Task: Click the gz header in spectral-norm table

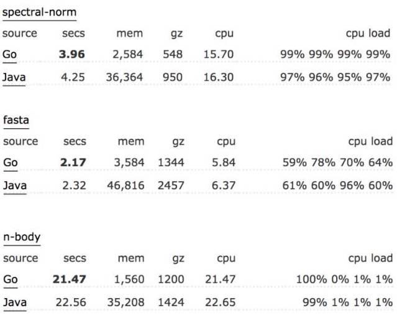Action: [176, 34]
